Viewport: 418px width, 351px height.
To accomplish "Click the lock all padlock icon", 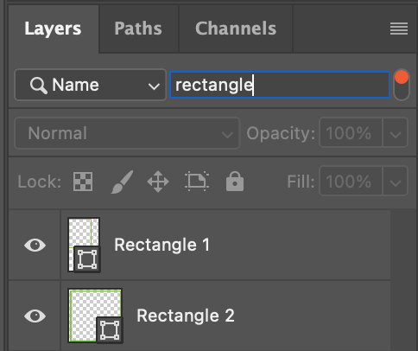I will pyautogui.click(x=235, y=182).
